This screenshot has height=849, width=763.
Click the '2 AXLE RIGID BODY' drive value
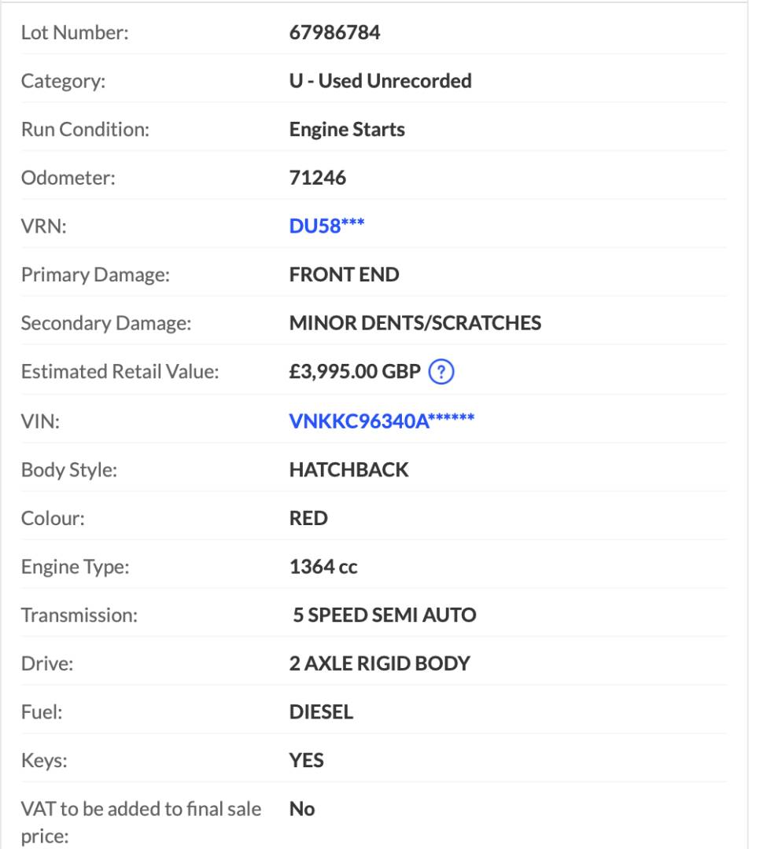click(x=379, y=663)
